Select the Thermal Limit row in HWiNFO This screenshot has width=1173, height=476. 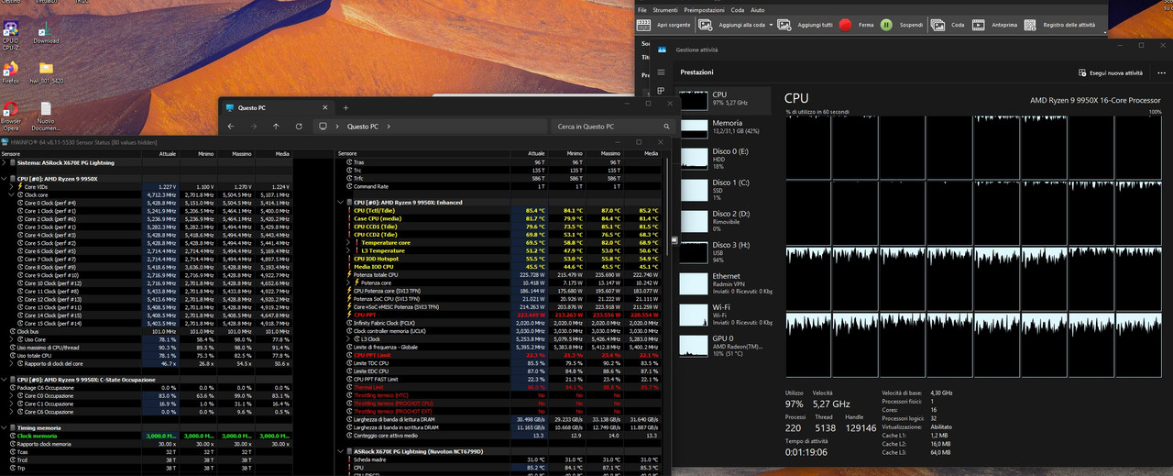tap(499, 387)
